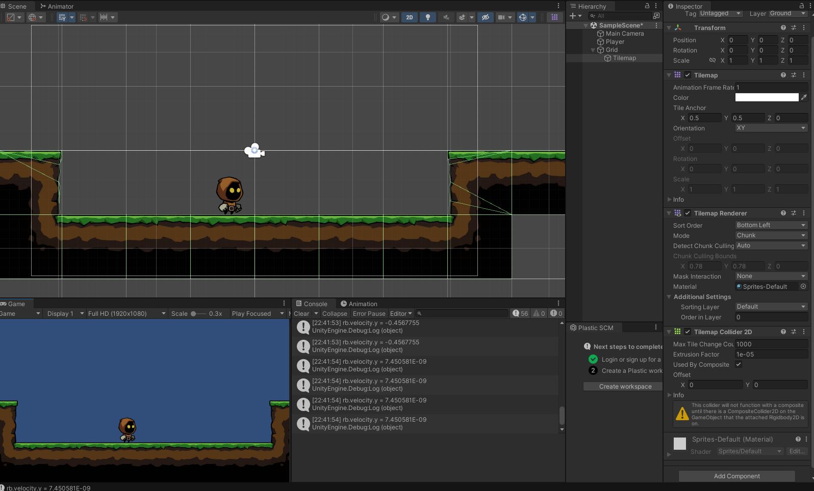Open the Tag Untagged dropdown
Viewport: 814px width, 491px height.
(x=720, y=13)
